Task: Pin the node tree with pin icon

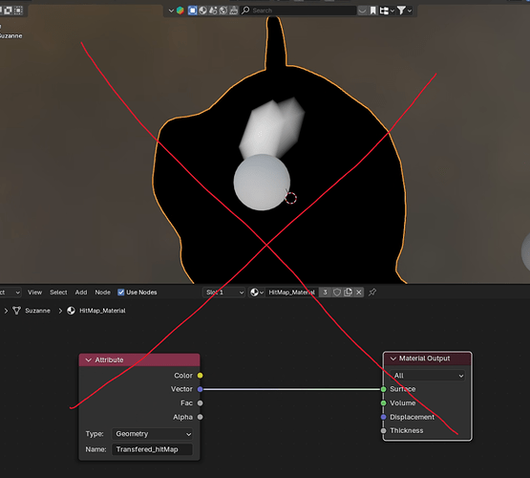Action: pyautogui.click(x=372, y=293)
